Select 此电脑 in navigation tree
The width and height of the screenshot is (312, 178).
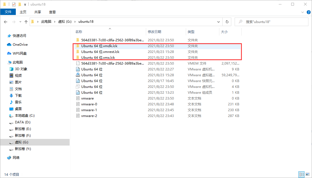click(x=18, y=62)
